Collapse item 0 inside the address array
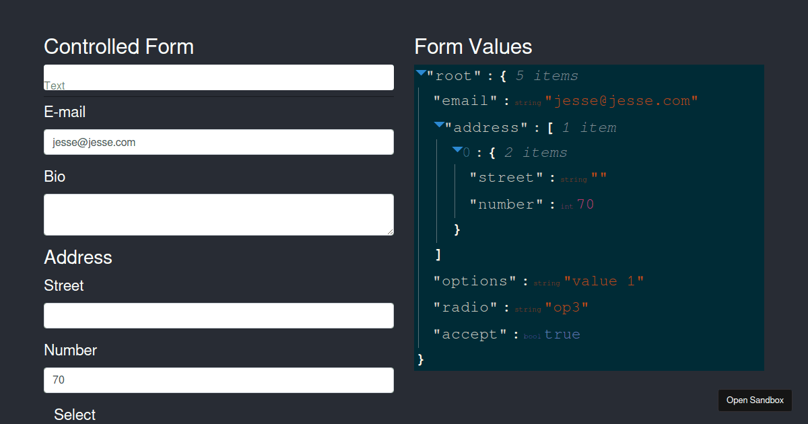This screenshot has width=808, height=424. click(459, 151)
